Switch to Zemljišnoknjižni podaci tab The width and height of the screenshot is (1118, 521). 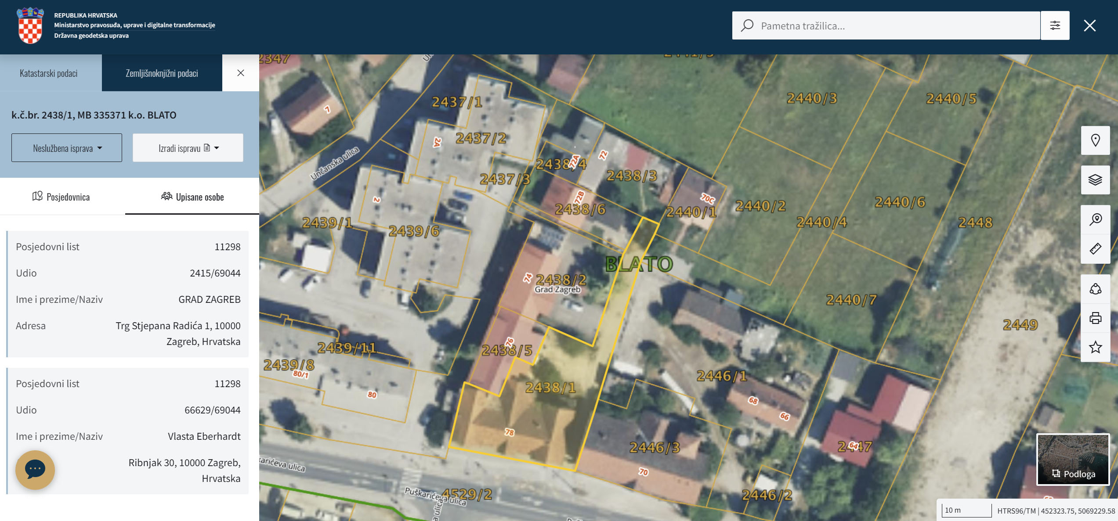pyautogui.click(x=162, y=73)
